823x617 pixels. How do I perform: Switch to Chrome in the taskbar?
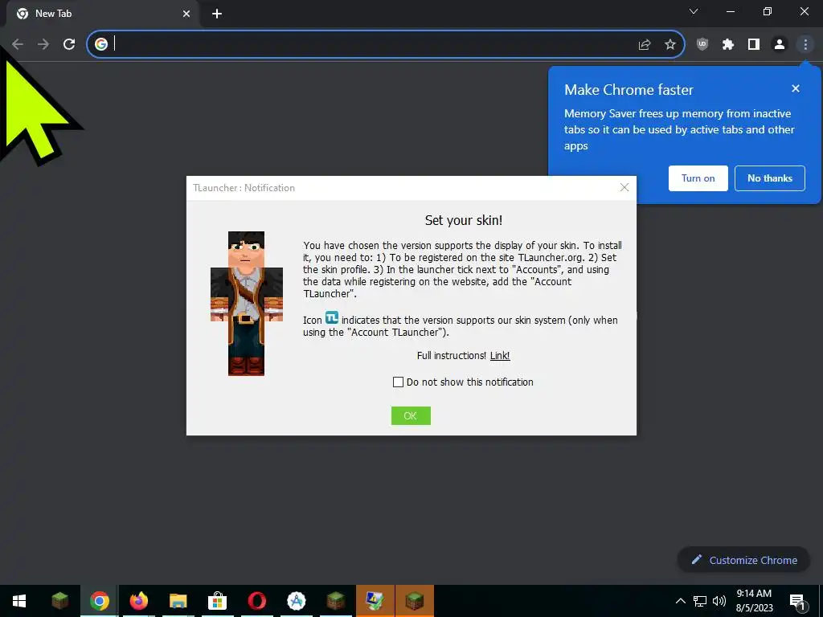point(99,601)
